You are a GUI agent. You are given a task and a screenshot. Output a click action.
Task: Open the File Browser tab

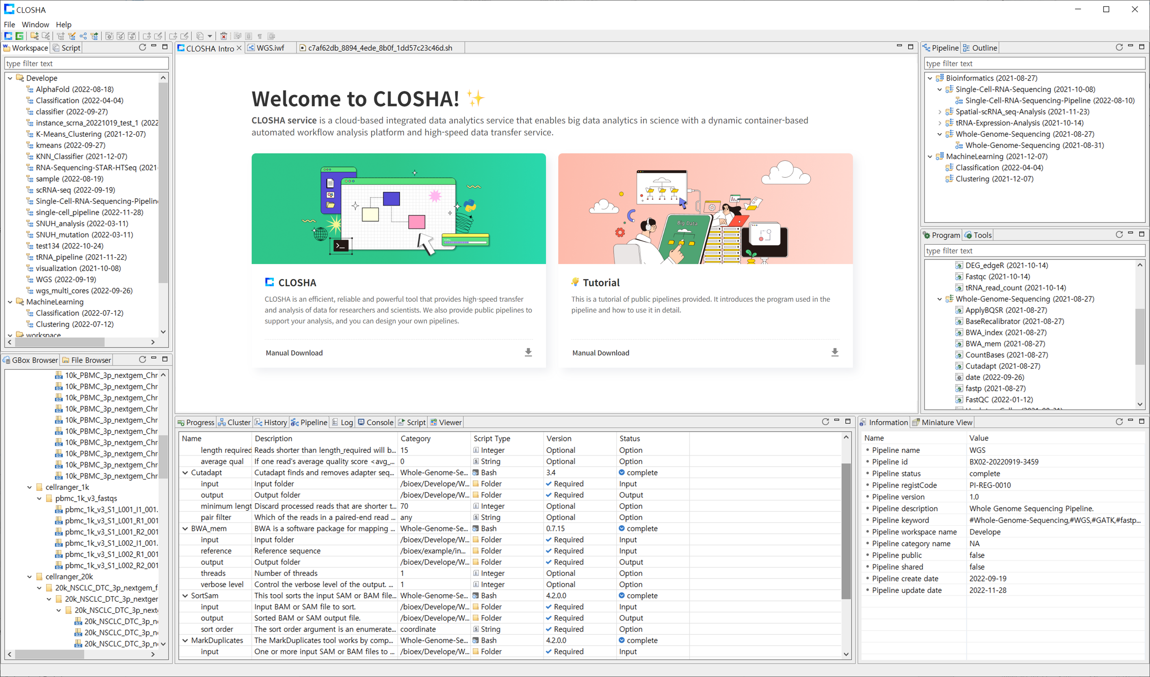click(x=87, y=360)
